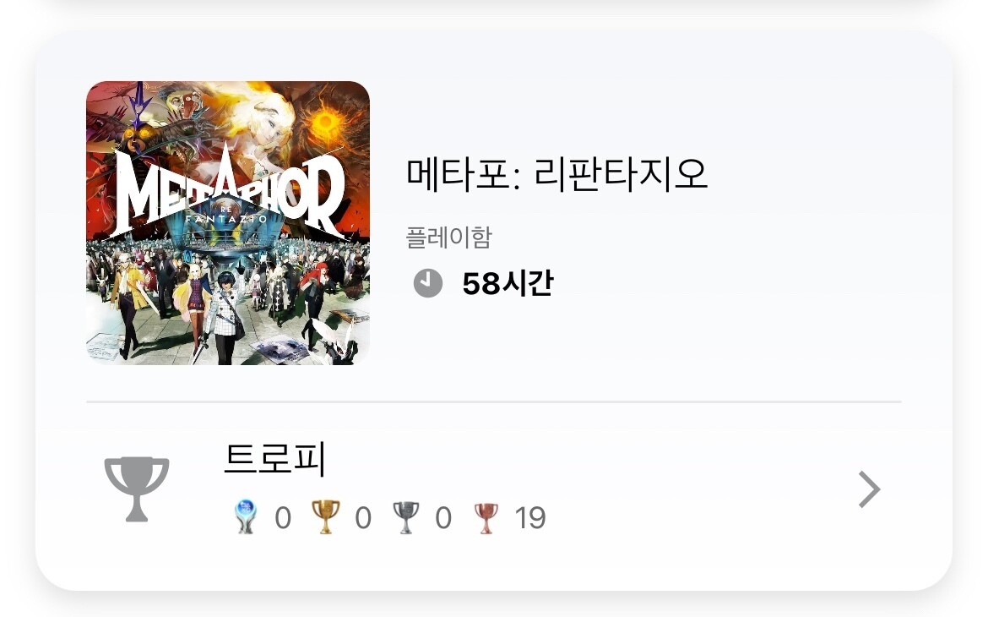Click the gold trophy count 0
This screenshot has height=617, width=988.
tap(363, 518)
